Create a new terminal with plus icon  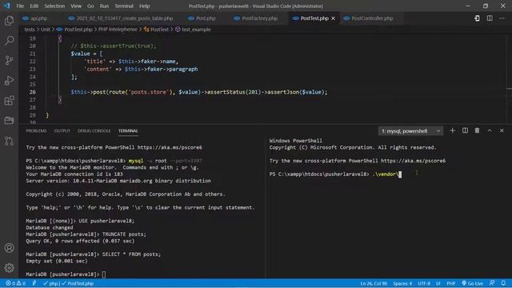coord(452,130)
